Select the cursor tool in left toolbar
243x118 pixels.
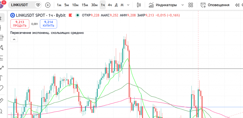1,17
